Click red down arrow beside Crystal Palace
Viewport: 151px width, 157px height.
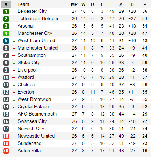click(14, 107)
